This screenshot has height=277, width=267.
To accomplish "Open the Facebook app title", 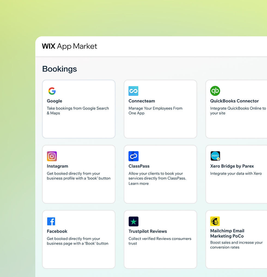I will click(57, 231).
